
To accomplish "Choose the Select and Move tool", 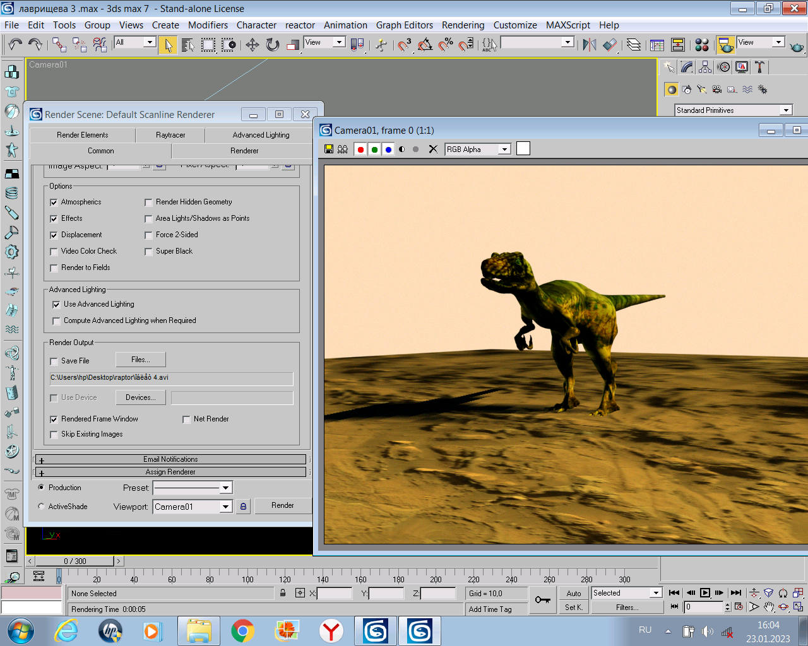I will click(x=252, y=45).
